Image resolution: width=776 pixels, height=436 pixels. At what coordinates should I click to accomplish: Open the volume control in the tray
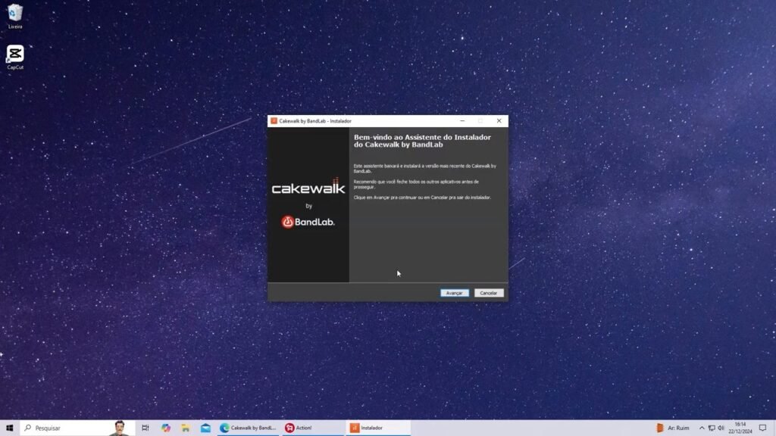(721, 428)
